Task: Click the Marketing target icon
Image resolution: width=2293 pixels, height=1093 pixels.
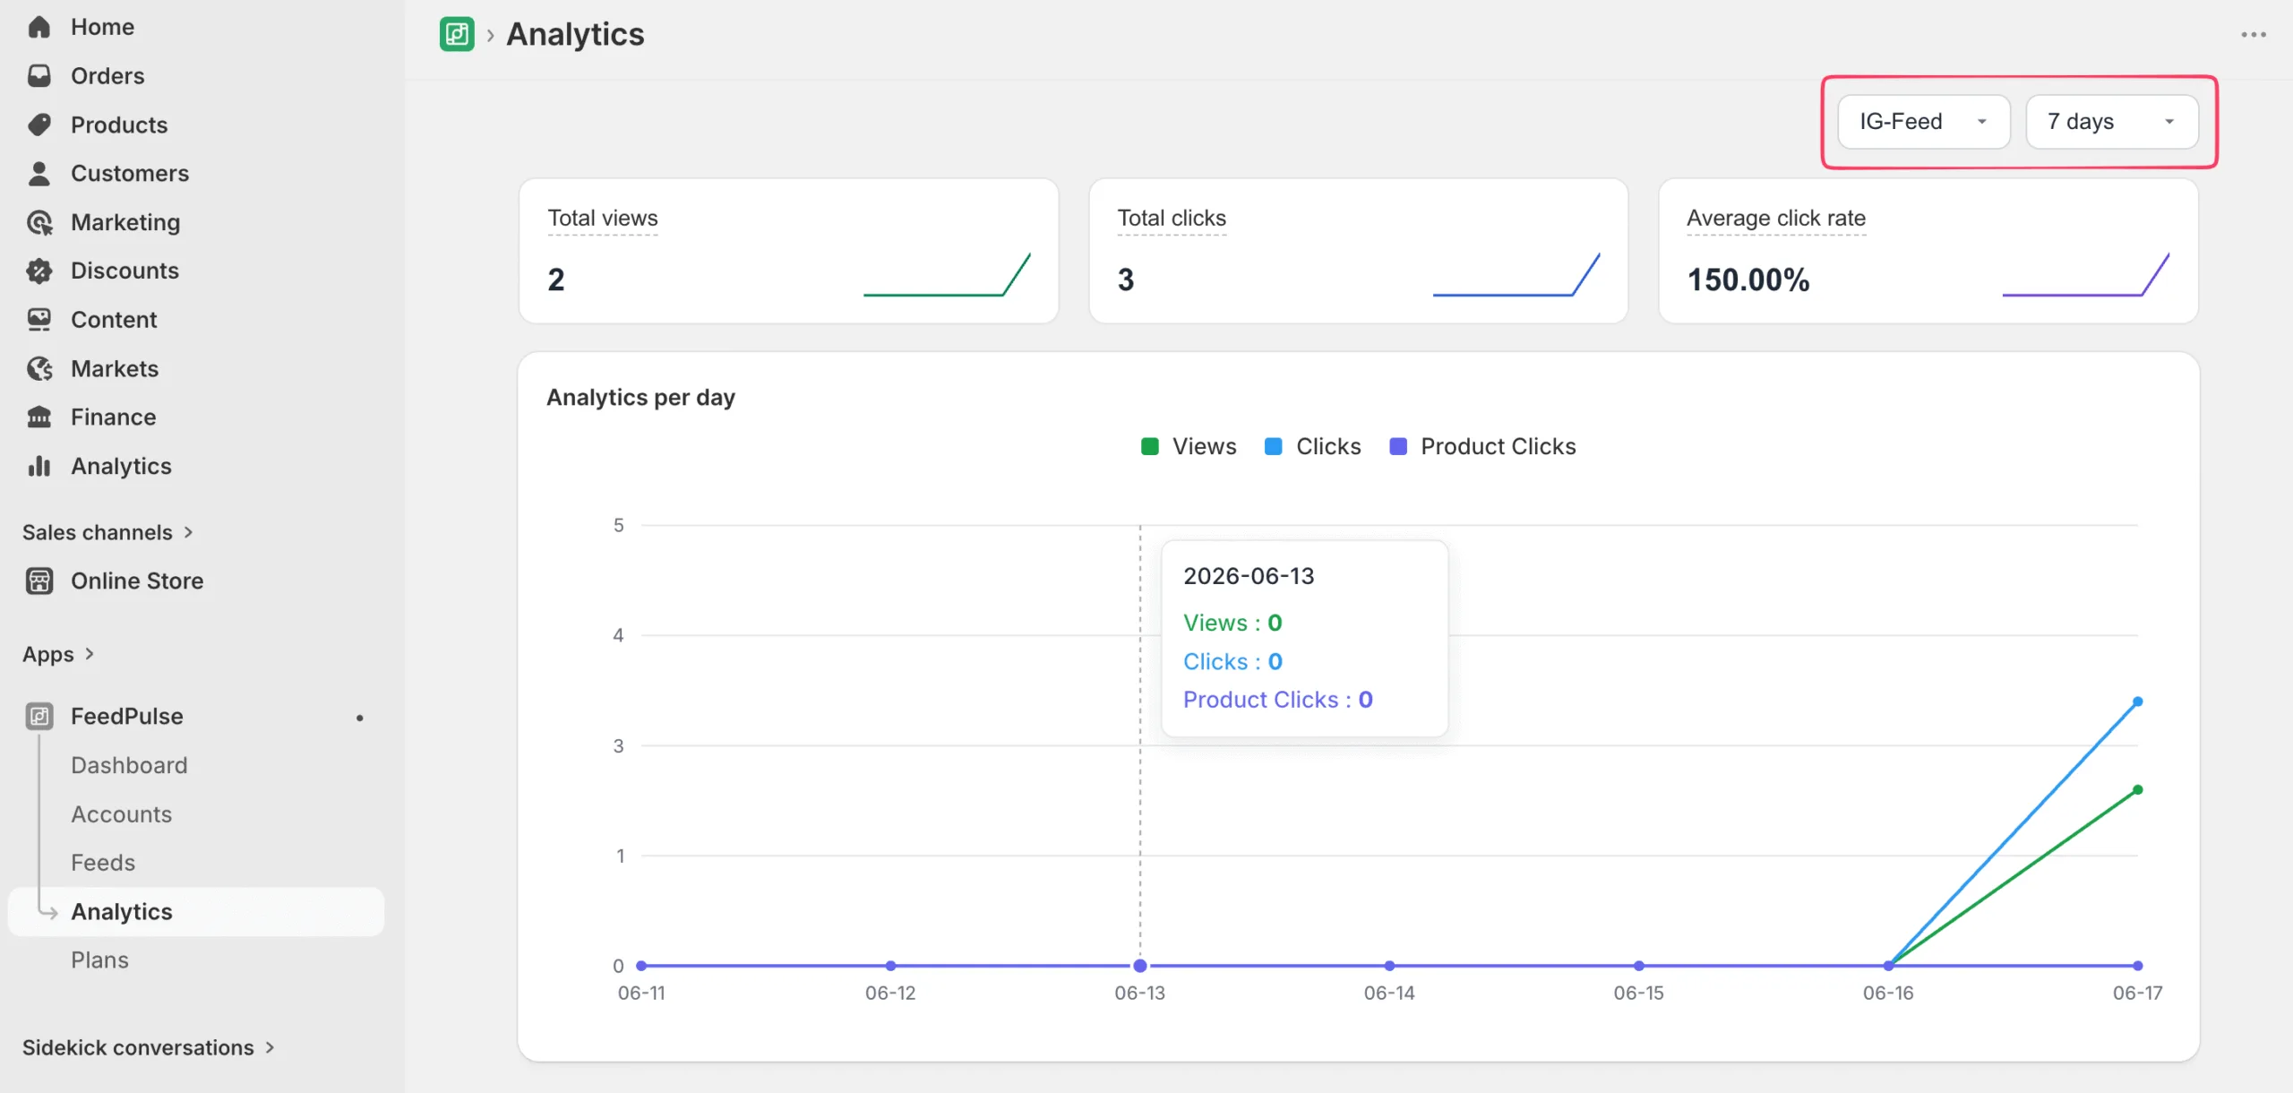Action: 39,222
